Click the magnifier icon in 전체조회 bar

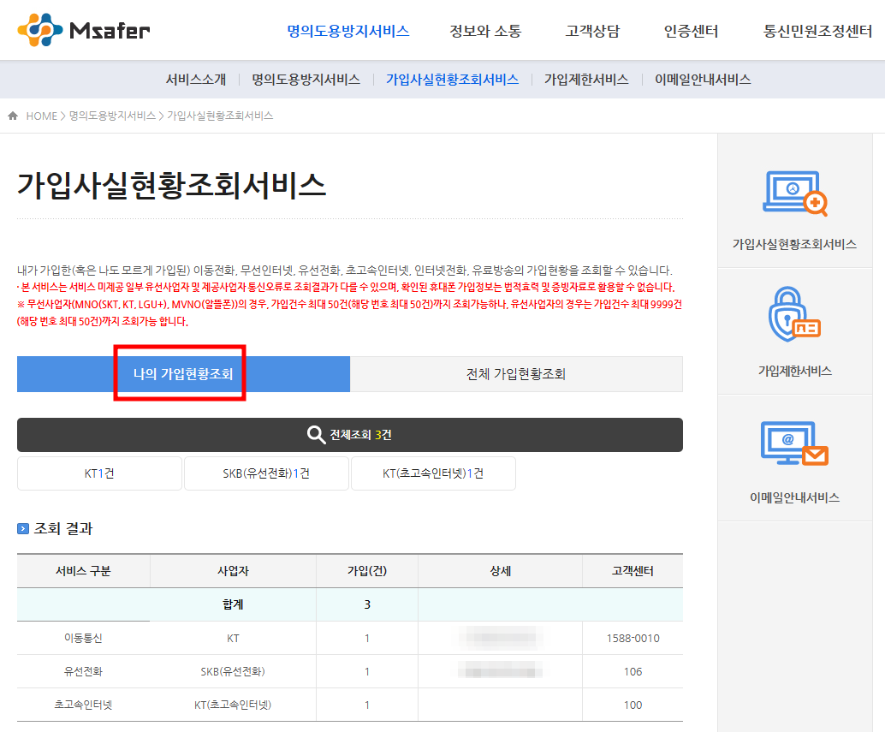pos(316,435)
